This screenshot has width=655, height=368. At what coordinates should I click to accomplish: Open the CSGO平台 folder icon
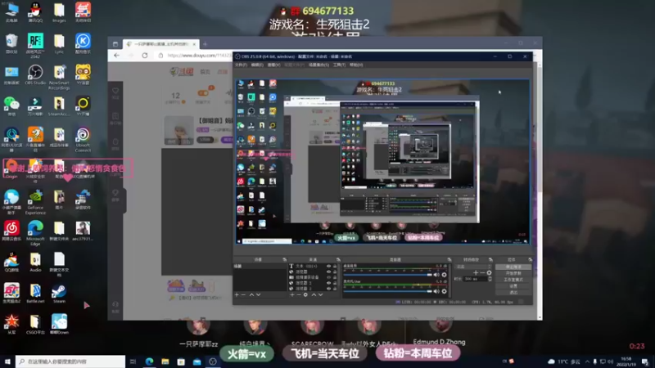point(35,325)
